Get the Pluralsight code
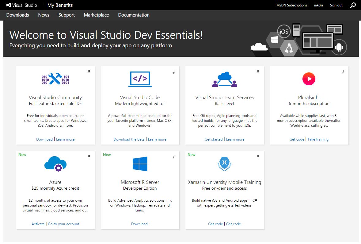 [x=297, y=139]
